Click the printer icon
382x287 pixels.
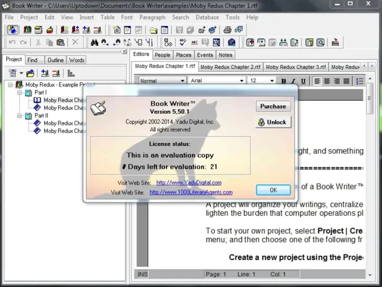tap(227, 30)
